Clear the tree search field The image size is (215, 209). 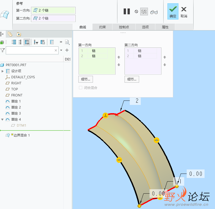click(x=56, y=51)
